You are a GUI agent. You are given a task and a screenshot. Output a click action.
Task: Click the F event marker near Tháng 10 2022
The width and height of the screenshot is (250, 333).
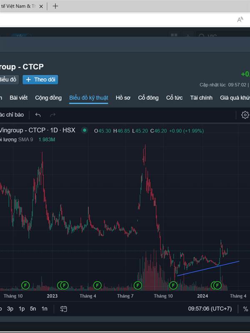[25, 285]
